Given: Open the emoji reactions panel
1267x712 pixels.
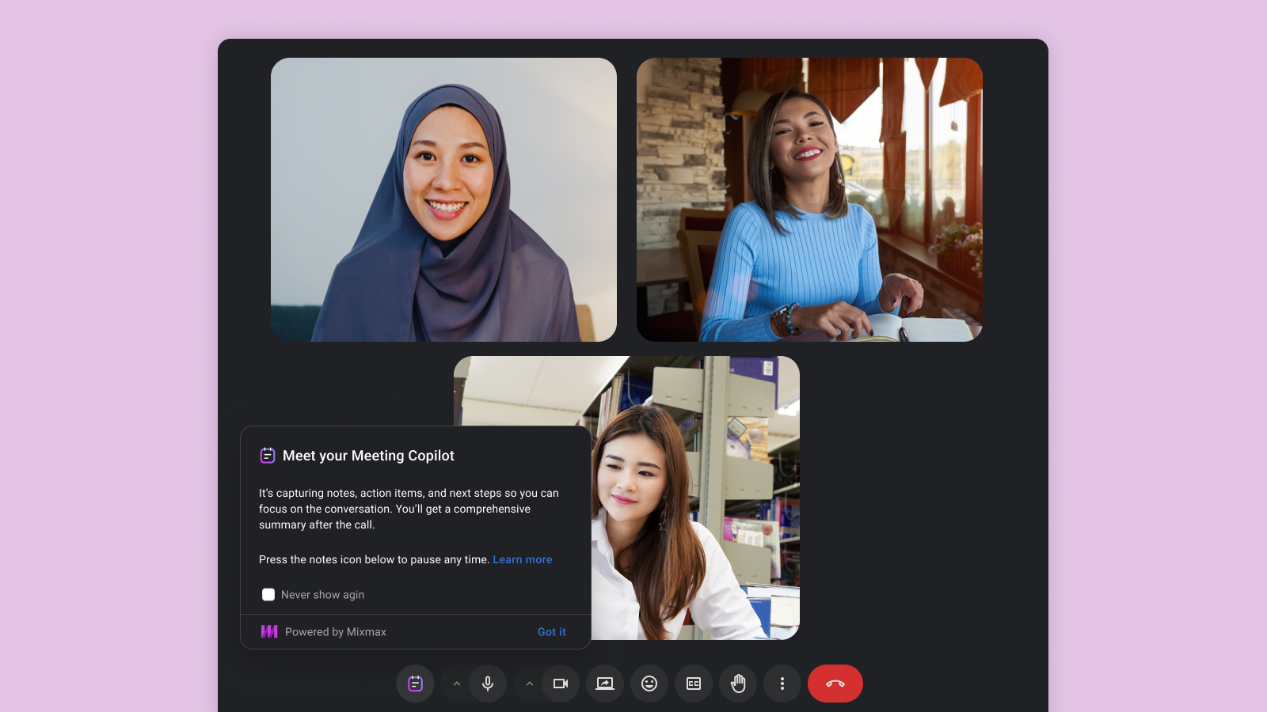Looking at the screenshot, I should tap(649, 683).
